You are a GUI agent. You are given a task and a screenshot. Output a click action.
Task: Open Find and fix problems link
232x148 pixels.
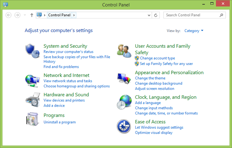click(61, 67)
